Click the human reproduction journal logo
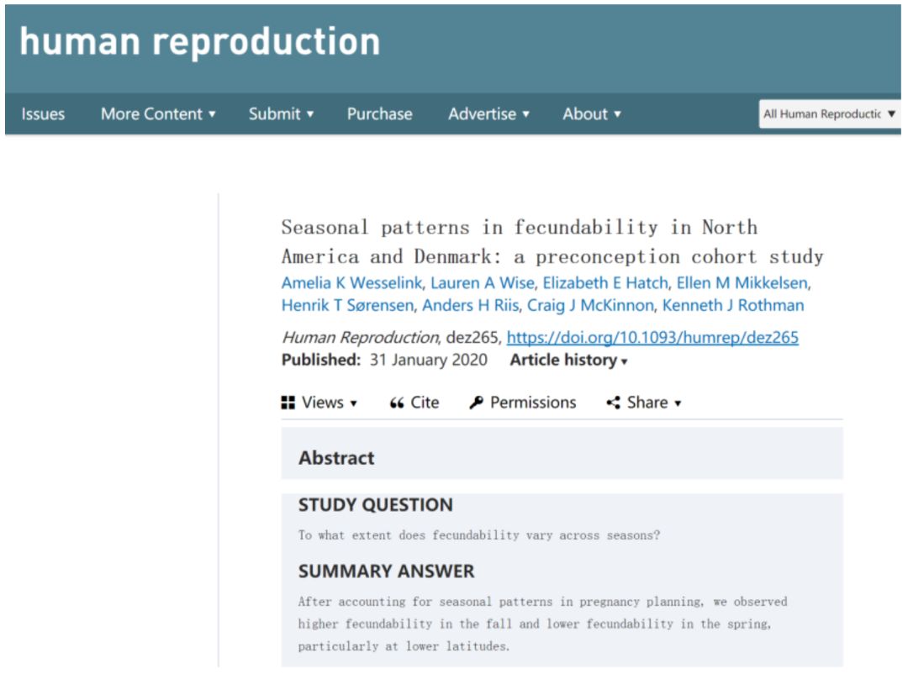Image resolution: width=908 pixels, height=674 pixels. [199, 42]
